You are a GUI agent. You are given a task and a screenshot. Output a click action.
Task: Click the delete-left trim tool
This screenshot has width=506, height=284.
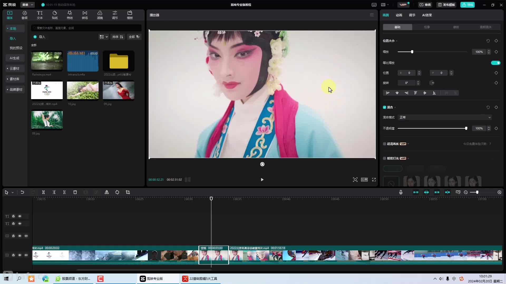coord(54,192)
